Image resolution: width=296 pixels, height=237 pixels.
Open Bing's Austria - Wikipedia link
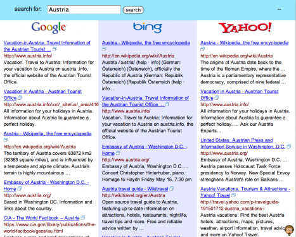(146, 43)
